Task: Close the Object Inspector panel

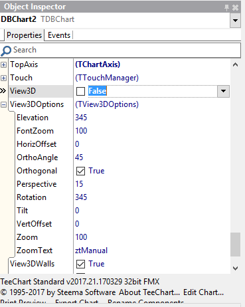Action: 236,7
